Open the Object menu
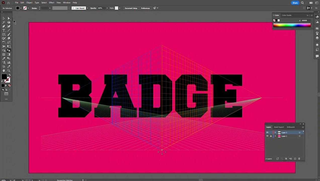Viewport: 320px width, 181px height. [29, 3]
